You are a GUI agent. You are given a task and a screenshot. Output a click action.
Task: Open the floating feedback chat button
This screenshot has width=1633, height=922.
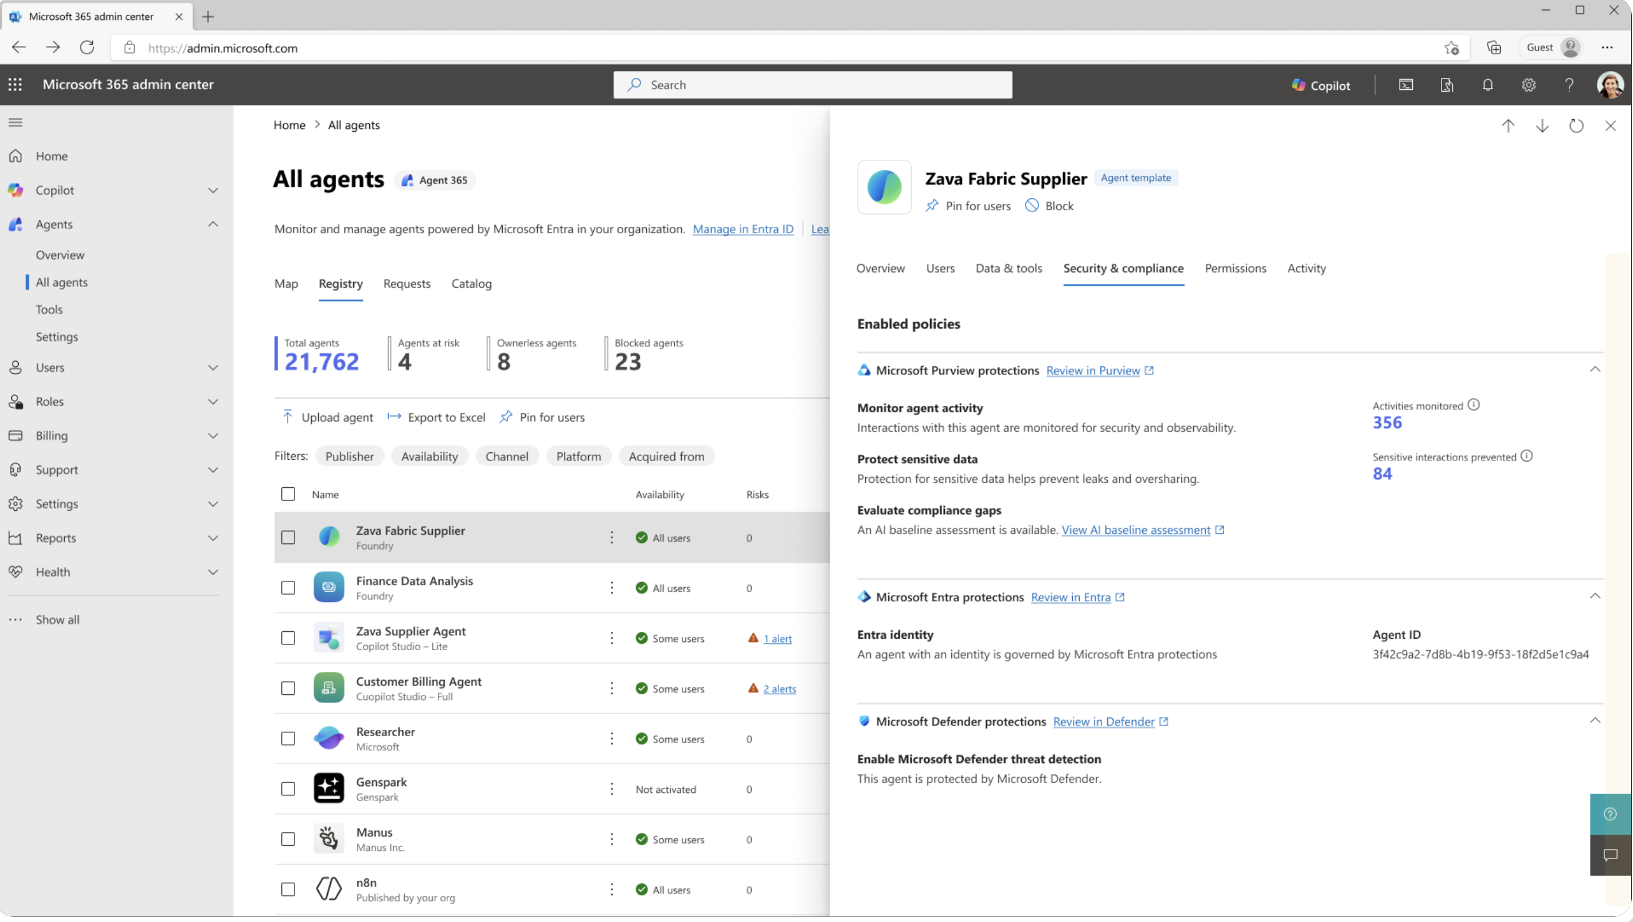click(x=1610, y=855)
